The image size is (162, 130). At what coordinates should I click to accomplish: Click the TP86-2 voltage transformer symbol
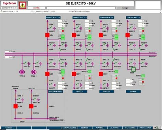click(x=22, y=72)
